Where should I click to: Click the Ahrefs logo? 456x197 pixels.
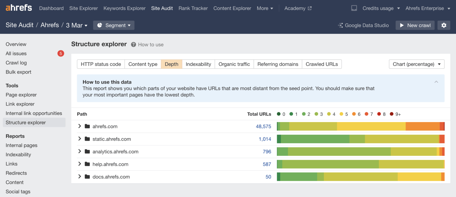pyautogui.click(x=18, y=8)
